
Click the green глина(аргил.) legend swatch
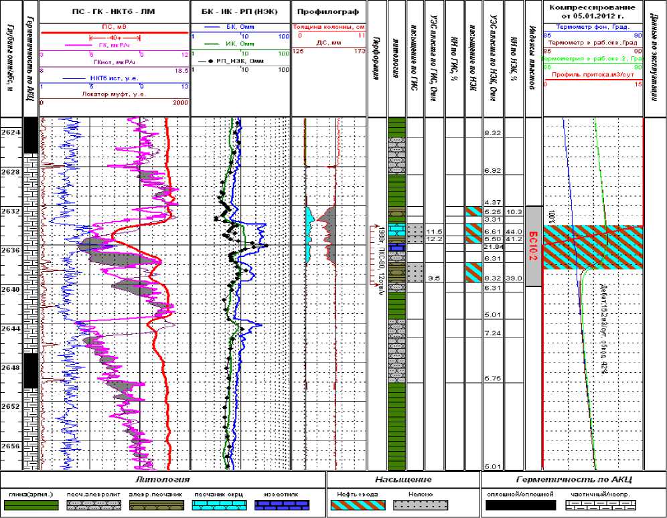pyautogui.click(x=31, y=505)
